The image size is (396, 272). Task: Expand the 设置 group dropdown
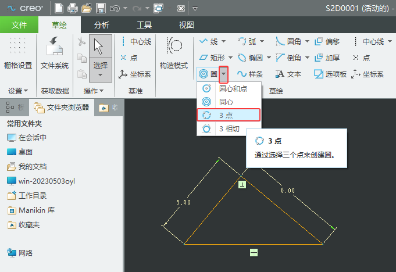click(x=17, y=91)
